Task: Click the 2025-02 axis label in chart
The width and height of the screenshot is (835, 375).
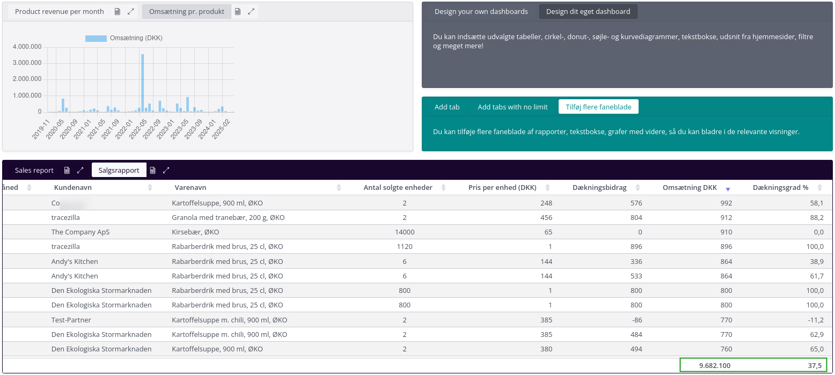Action: (222, 129)
